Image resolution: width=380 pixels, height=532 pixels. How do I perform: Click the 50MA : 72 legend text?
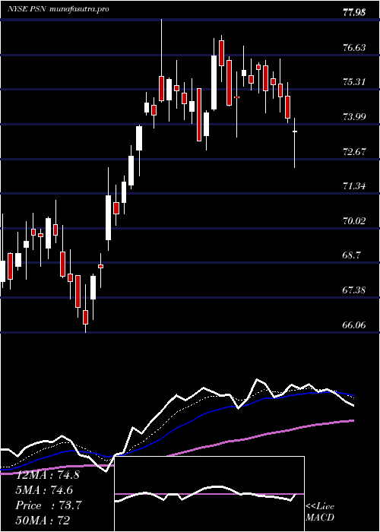click(x=43, y=520)
